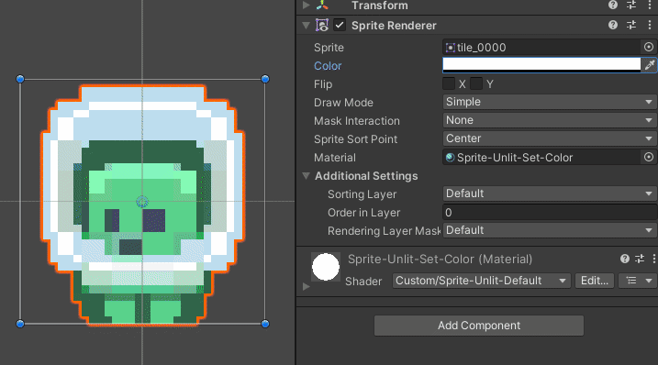Open the Sprite Sort Point dropdown
Image resolution: width=658 pixels, height=365 pixels.
click(x=550, y=138)
